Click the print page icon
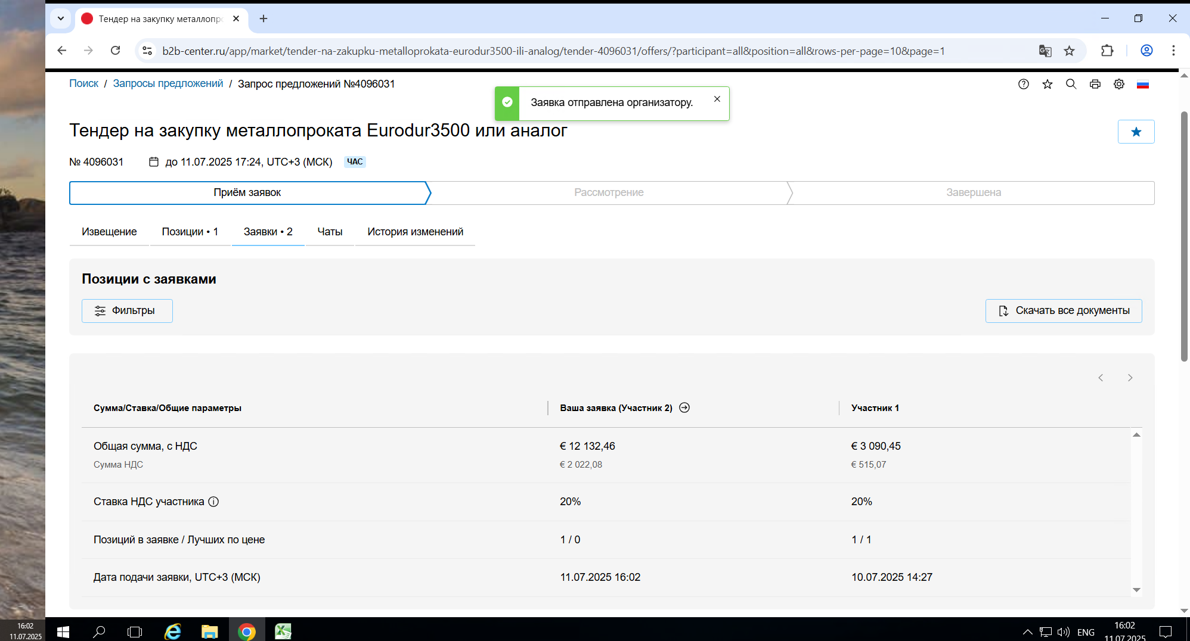Viewport: 1190px width, 641px height. coord(1095,84)
